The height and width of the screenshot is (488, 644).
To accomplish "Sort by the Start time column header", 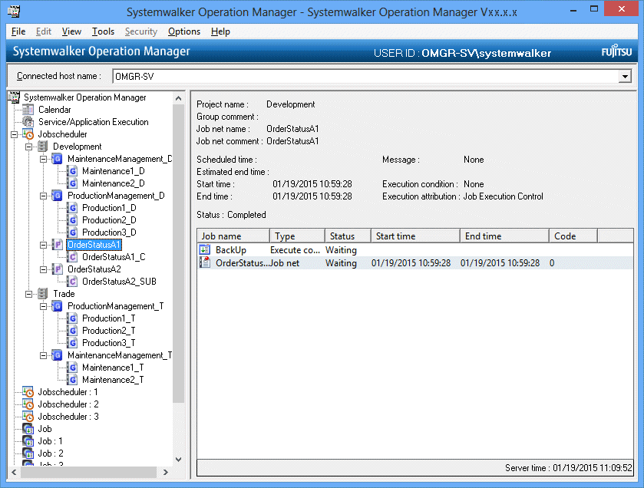I will [x=415, y=236].
